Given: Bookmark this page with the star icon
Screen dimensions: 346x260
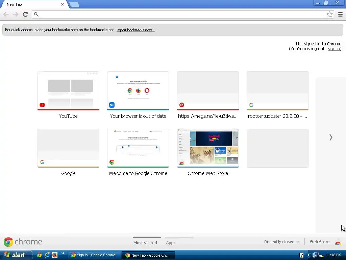Looking at the screenshot, I should 329,14.
